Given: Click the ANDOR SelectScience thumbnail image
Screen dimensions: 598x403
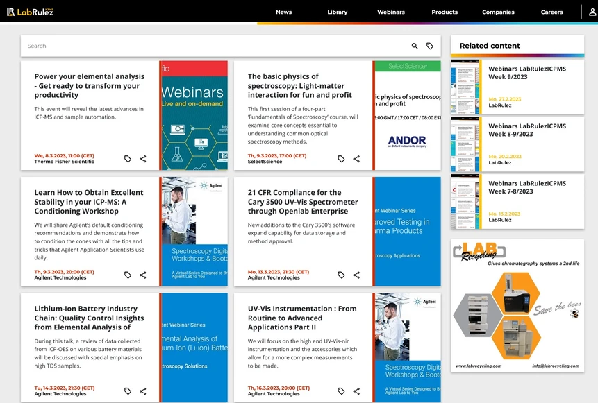Looking at the screenshot, I should (x=406, y=115).
